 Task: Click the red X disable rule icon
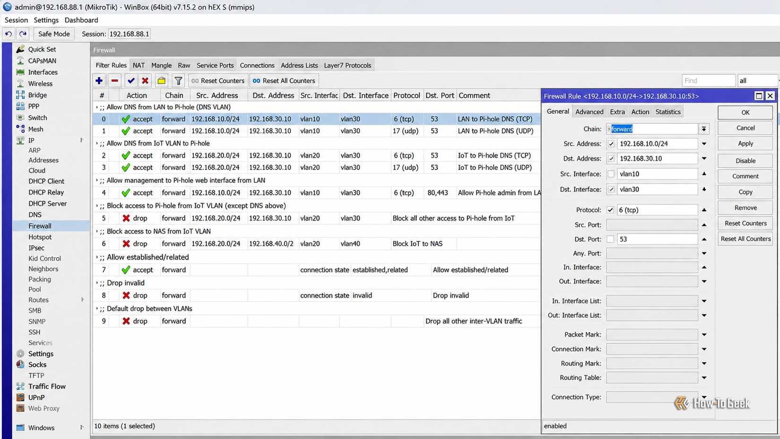pos(145,81)
